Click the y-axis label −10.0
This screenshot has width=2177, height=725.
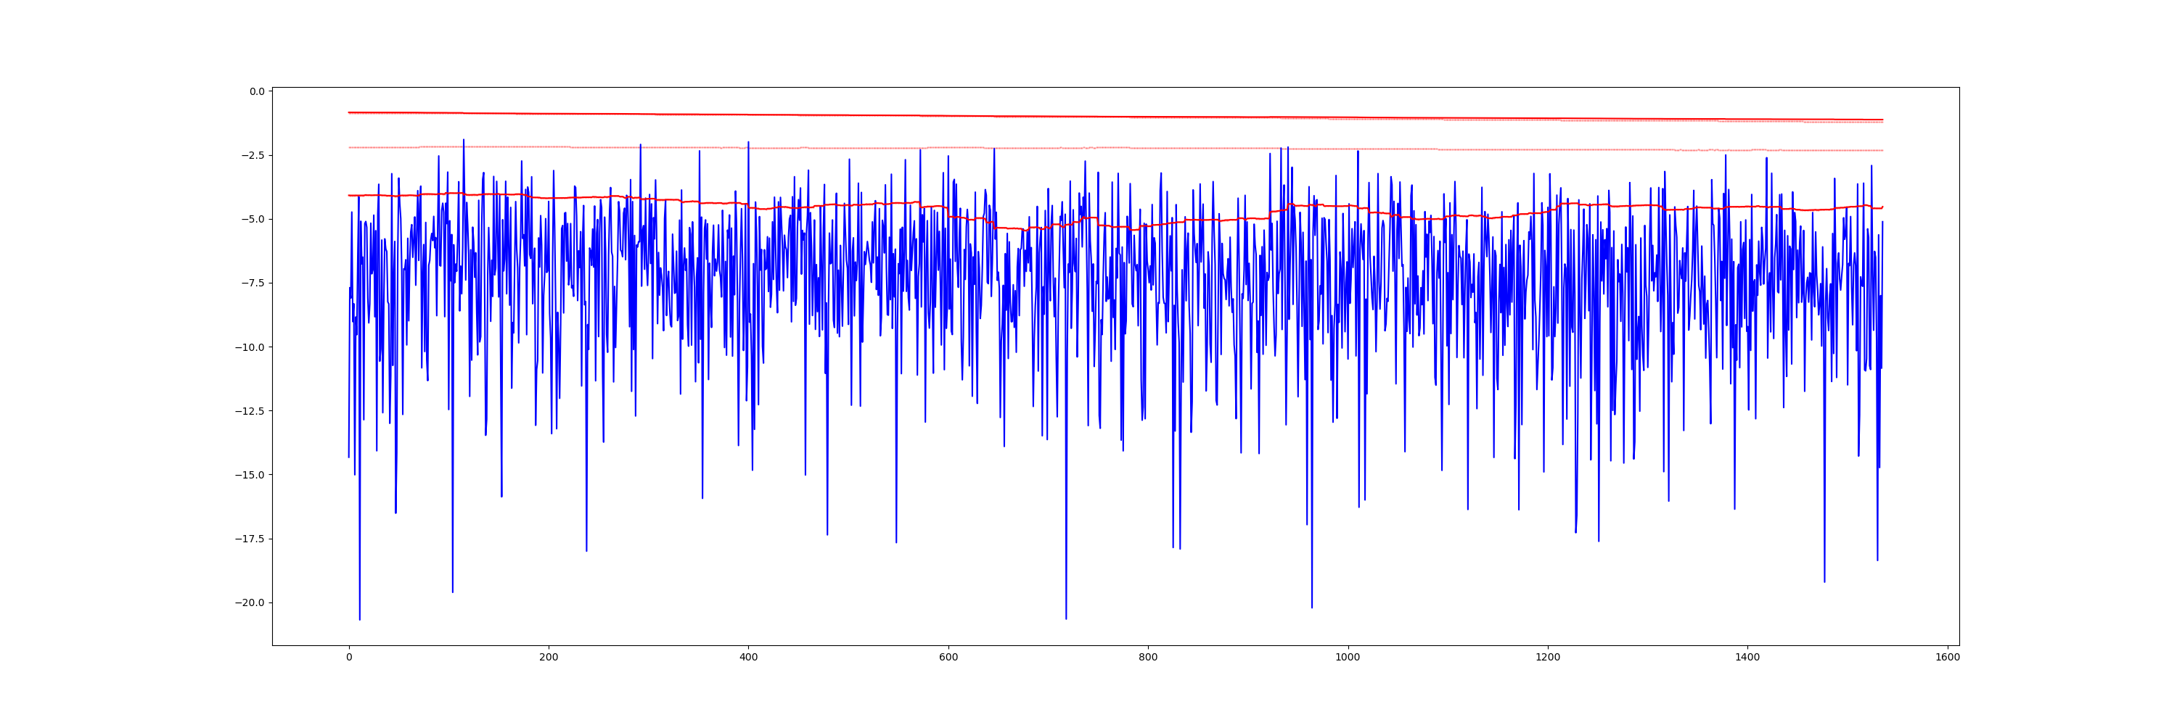(250, 348)
